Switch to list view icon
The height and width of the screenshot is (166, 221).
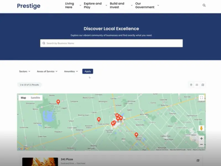197,85
